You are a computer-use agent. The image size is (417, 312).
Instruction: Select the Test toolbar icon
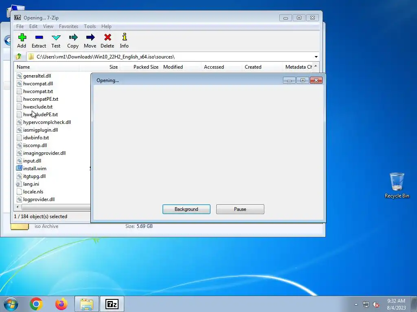[x=56, y=37]
